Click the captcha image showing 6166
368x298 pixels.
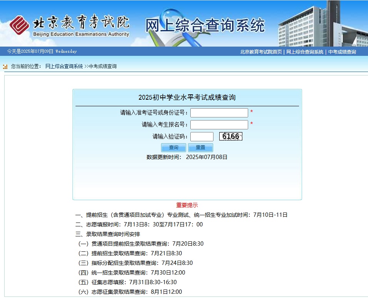point(231,136)
